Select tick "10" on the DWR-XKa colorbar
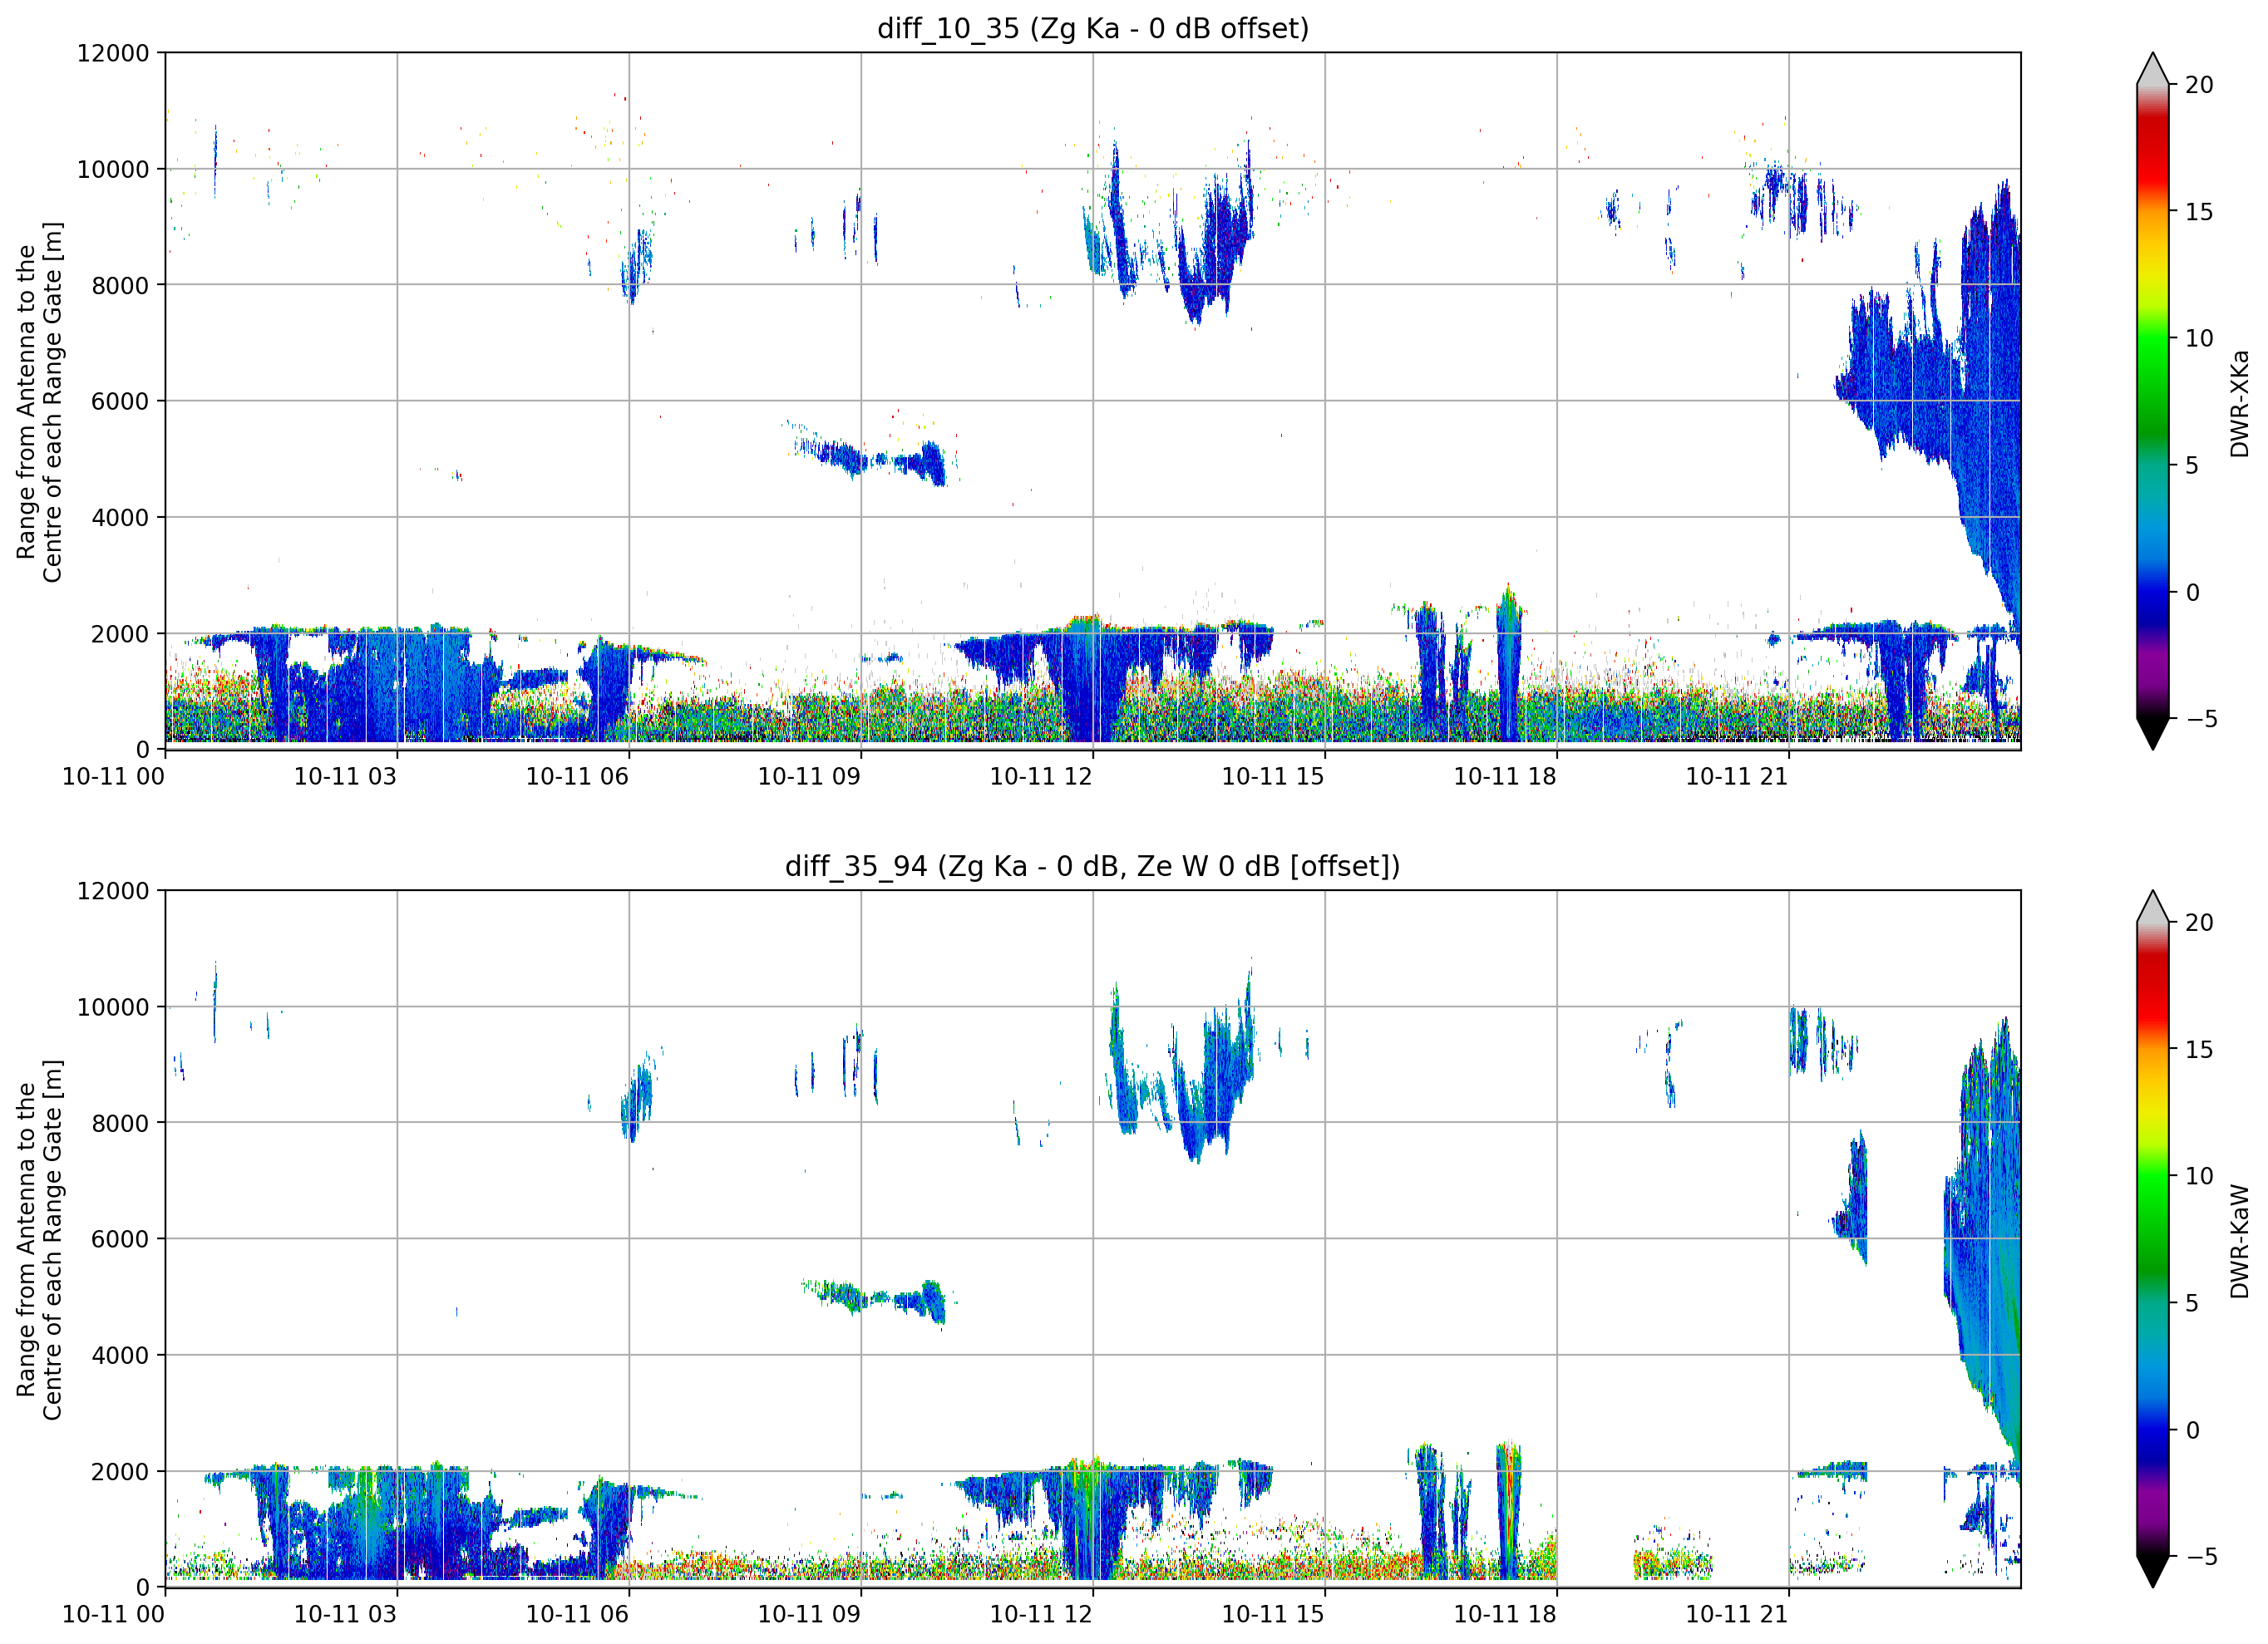The height and width of the screenshot is (1644, 2268). [2199, 338]
